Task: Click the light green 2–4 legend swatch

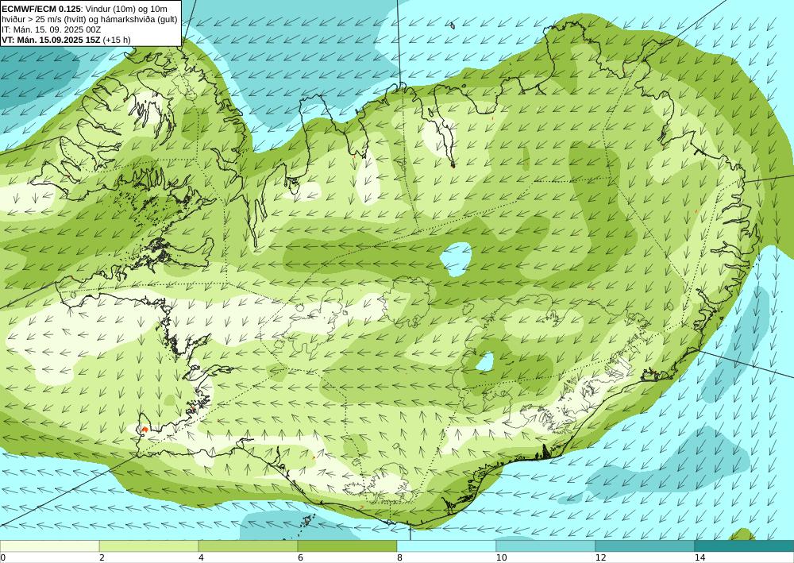Action: click(149, 546)
